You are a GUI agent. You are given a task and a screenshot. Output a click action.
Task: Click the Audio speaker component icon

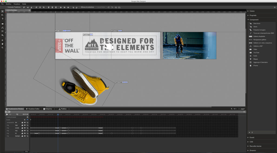250,56
